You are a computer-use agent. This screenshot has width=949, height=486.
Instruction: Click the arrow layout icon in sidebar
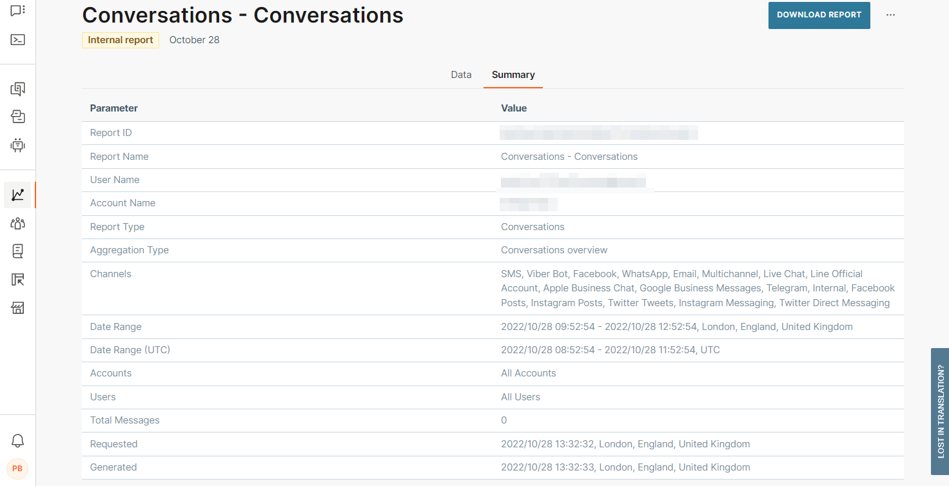[x=18, y=280]
